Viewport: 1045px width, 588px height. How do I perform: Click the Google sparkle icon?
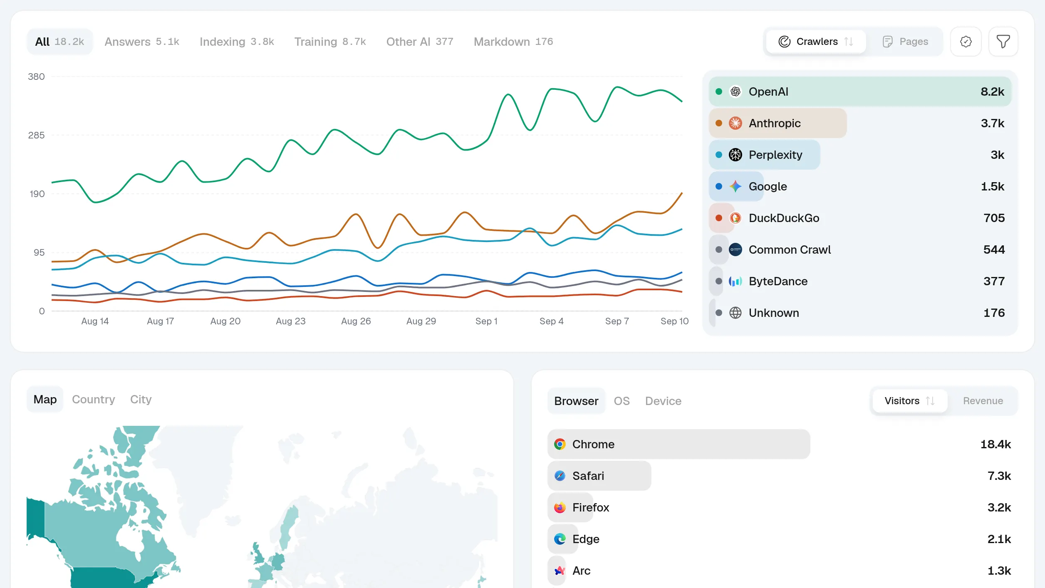coord(735,186)
